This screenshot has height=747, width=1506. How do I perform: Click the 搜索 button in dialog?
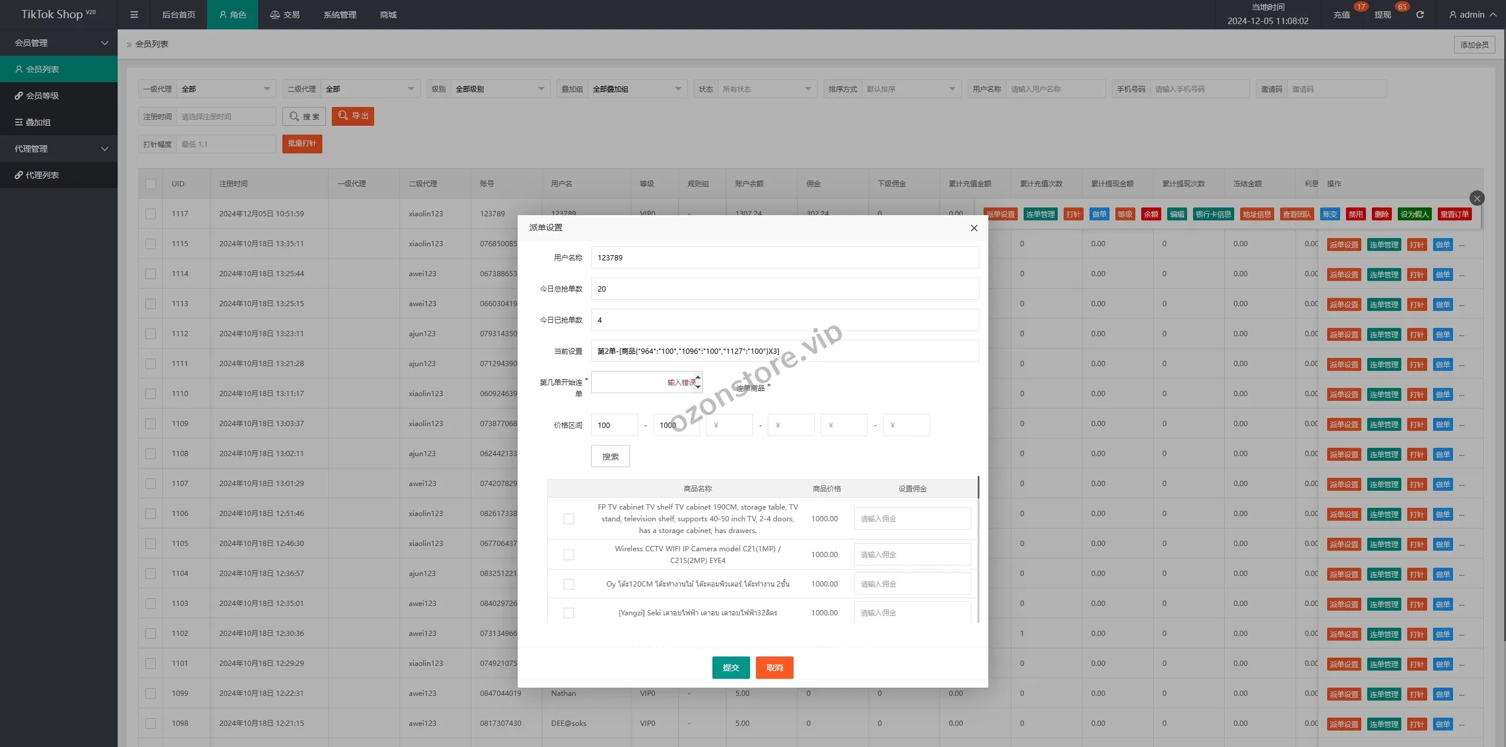(x=610, y=457)
